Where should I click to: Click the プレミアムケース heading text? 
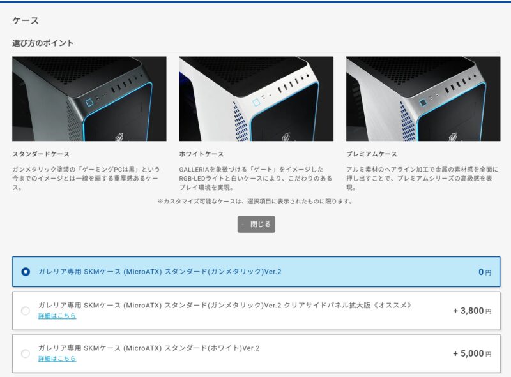click(372, 154)
